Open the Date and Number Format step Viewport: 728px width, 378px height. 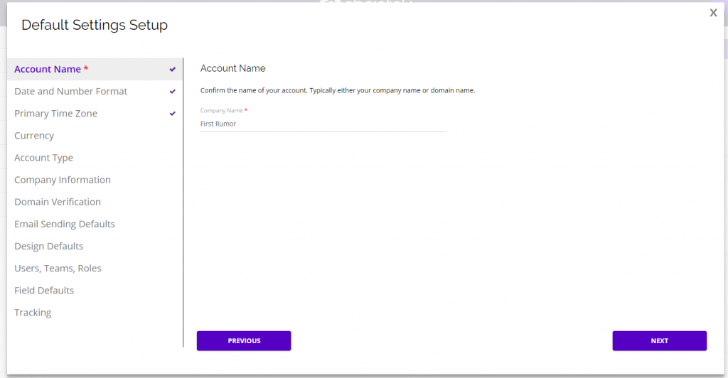95,92
